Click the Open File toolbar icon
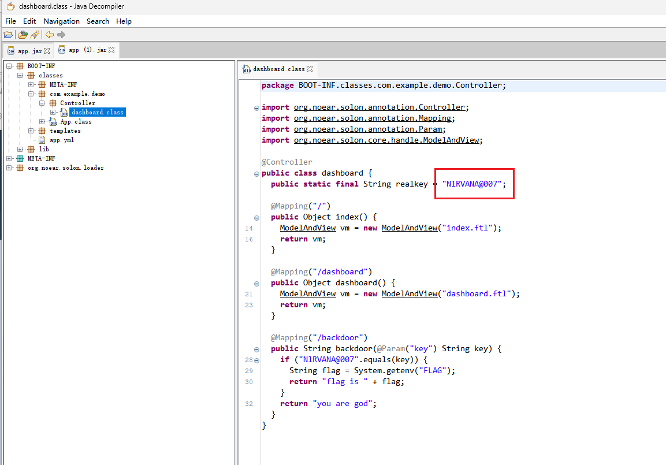The height and width of the screenshot is (465, 666). point(8,35)
